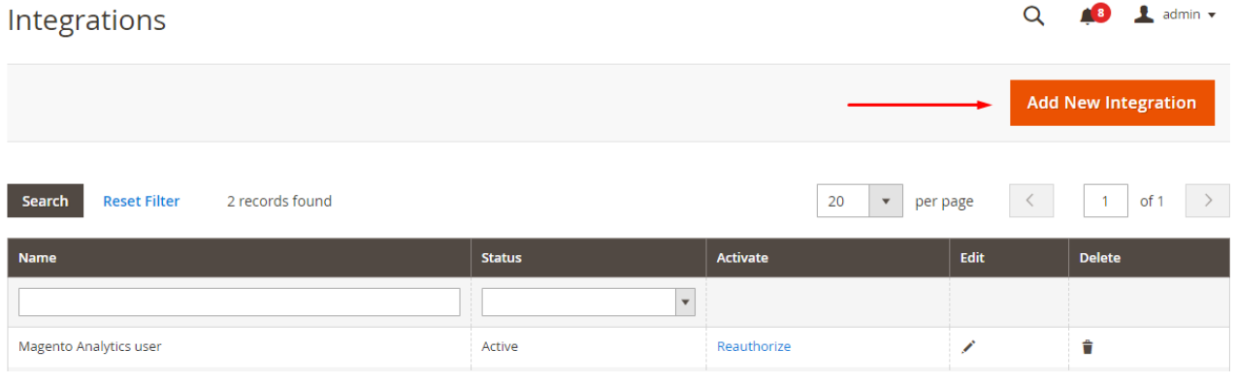The height and width of the screenshot is (383, 1236).
Task: Delete Magento Analytics user with the trash icon
Action: [1087, 346]
